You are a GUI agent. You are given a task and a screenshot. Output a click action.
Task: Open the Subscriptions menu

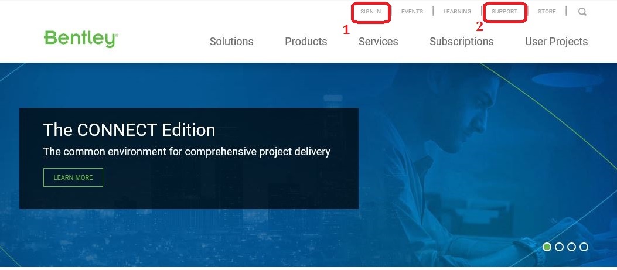pos(462,42)
